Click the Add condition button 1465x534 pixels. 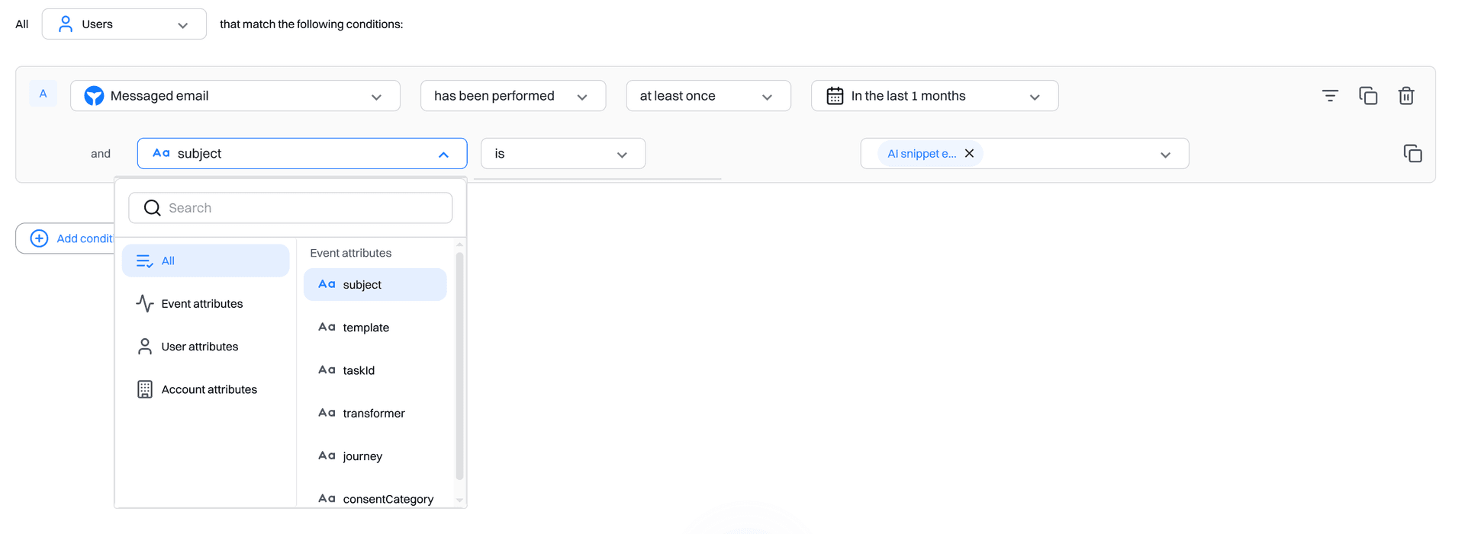pyautogui.click(x=65, y=238)
